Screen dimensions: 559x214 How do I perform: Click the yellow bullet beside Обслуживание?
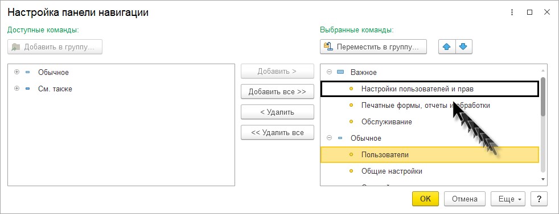[351, 121]
